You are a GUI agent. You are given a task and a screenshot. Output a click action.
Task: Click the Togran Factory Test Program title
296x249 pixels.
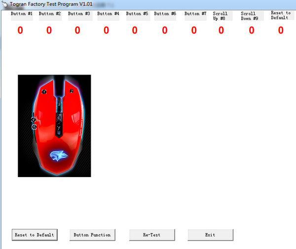pos(51,4)
